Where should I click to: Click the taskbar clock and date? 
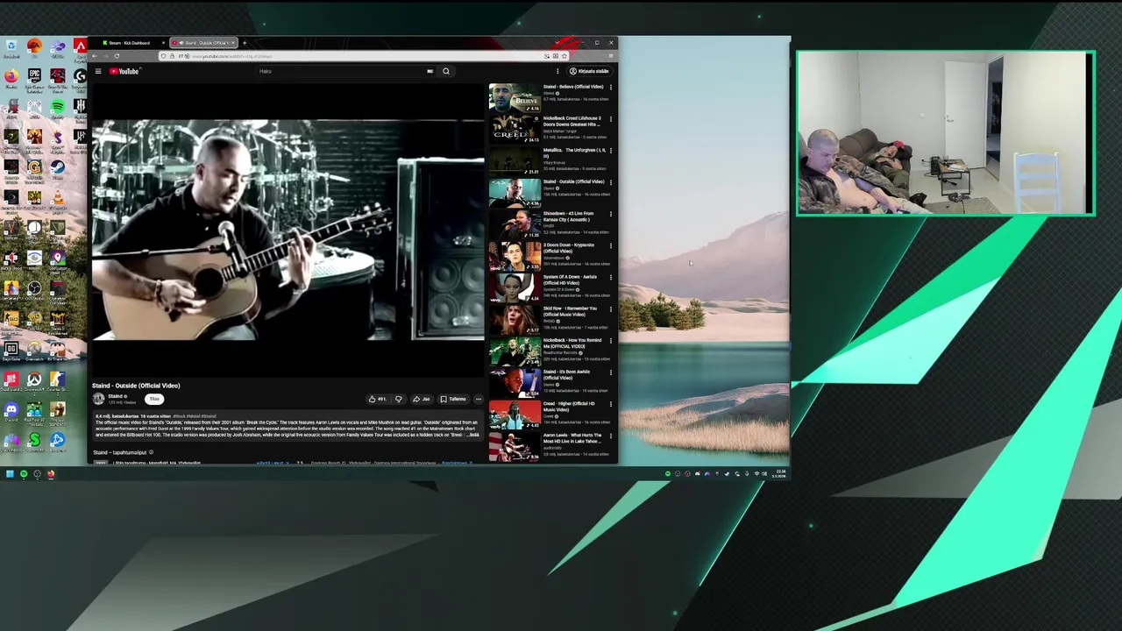778,474
